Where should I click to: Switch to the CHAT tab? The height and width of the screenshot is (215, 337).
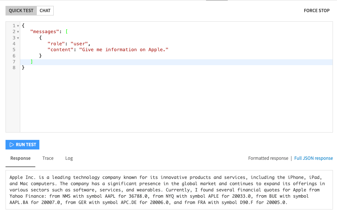coord(45,10)
